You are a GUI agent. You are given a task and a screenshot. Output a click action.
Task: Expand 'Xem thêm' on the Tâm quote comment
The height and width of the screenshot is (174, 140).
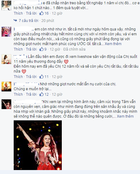coord(125,116)
